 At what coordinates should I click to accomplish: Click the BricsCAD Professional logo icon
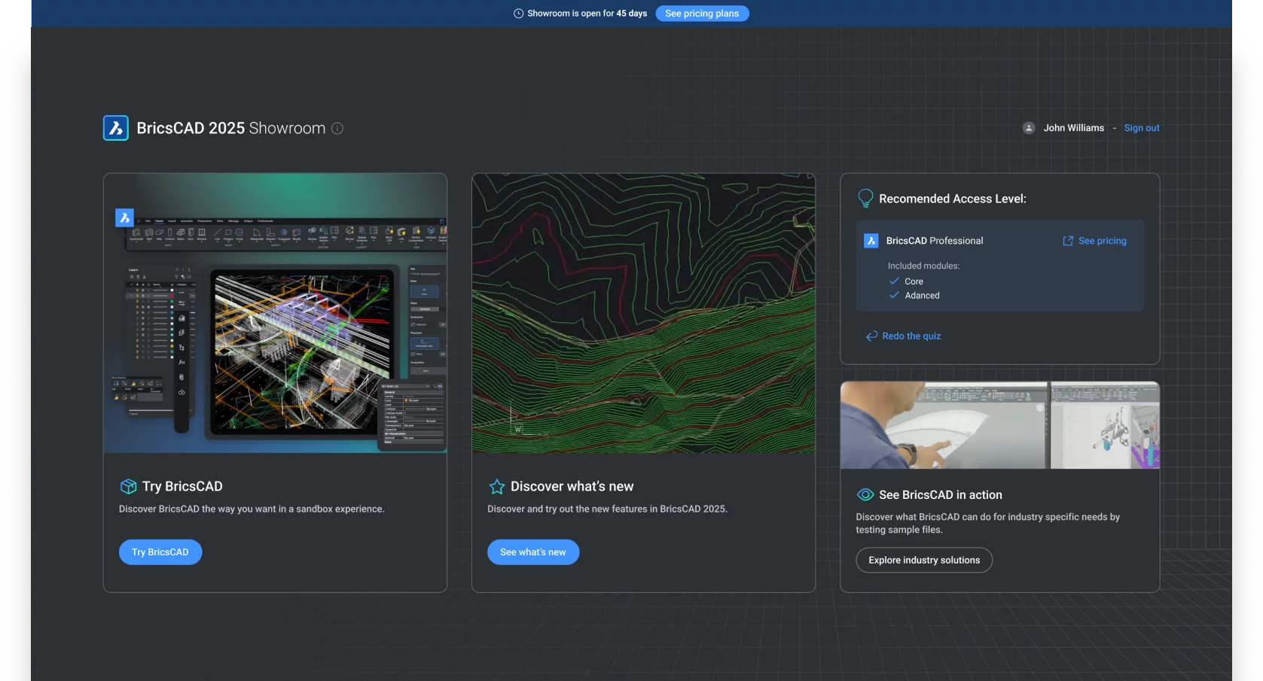click(x=871, y=241)
